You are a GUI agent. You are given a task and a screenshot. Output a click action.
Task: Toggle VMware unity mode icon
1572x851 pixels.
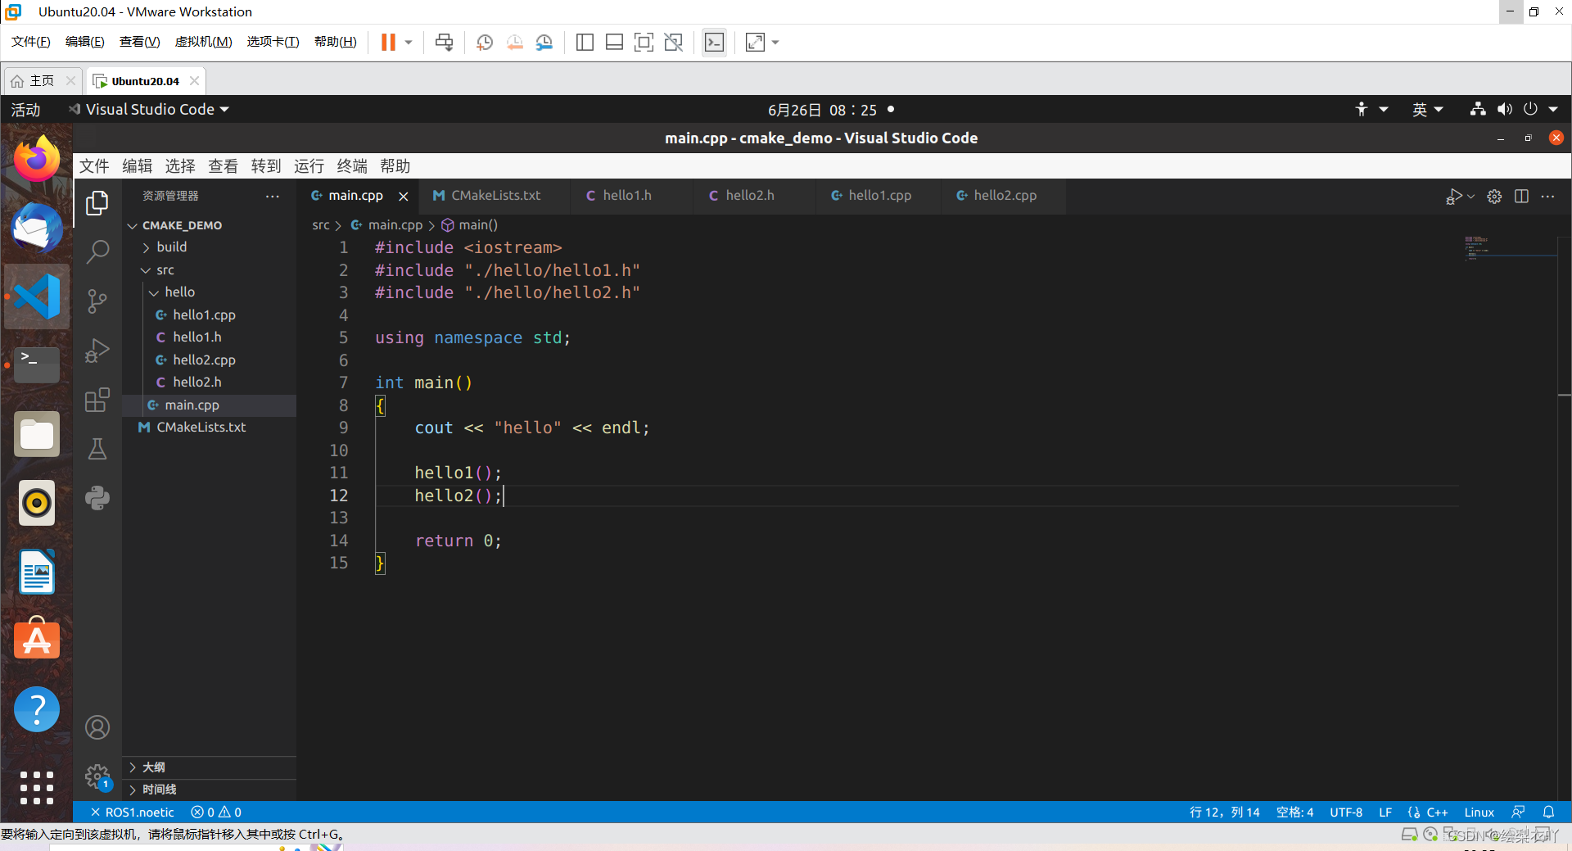click(674, 43)
